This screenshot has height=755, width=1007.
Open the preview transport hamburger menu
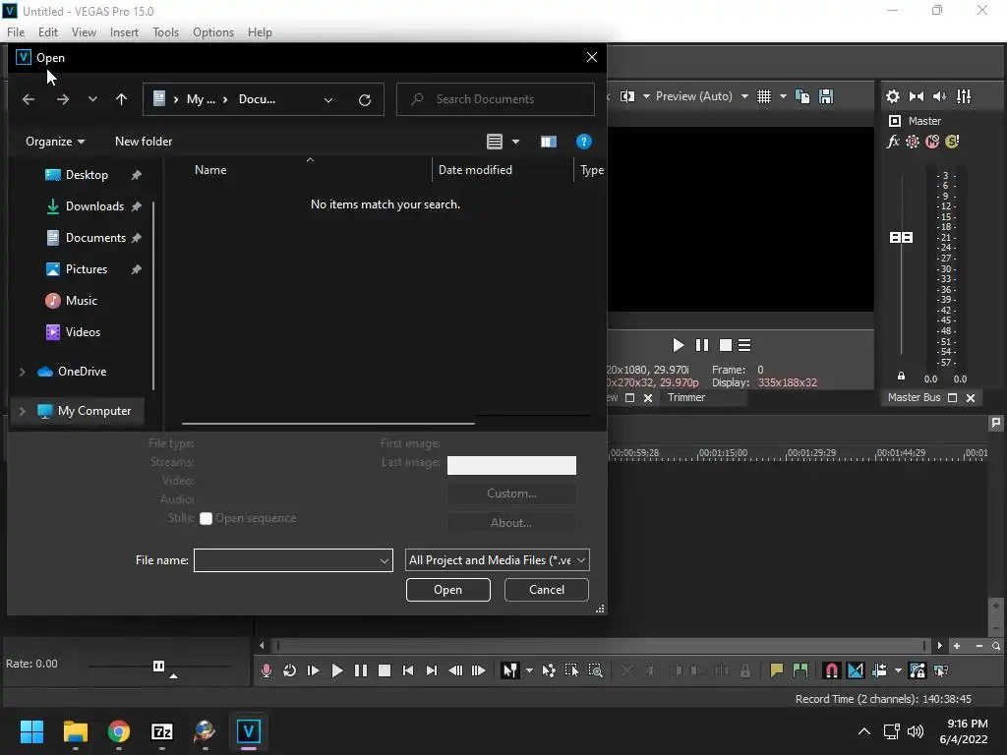click(x=744, y=345)
